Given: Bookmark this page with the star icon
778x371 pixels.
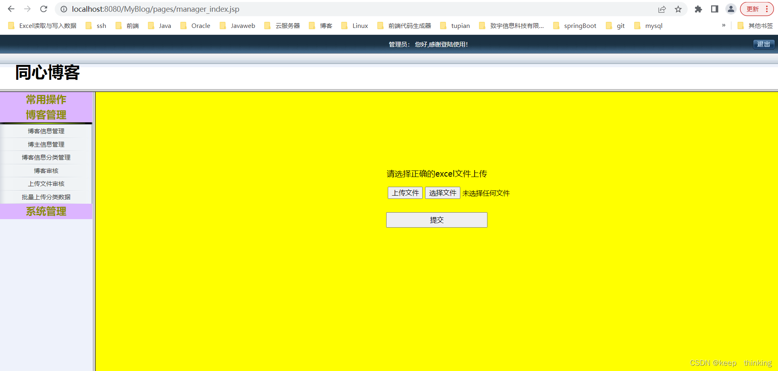Looking at the screenshot, I should (x=678, y=9).
